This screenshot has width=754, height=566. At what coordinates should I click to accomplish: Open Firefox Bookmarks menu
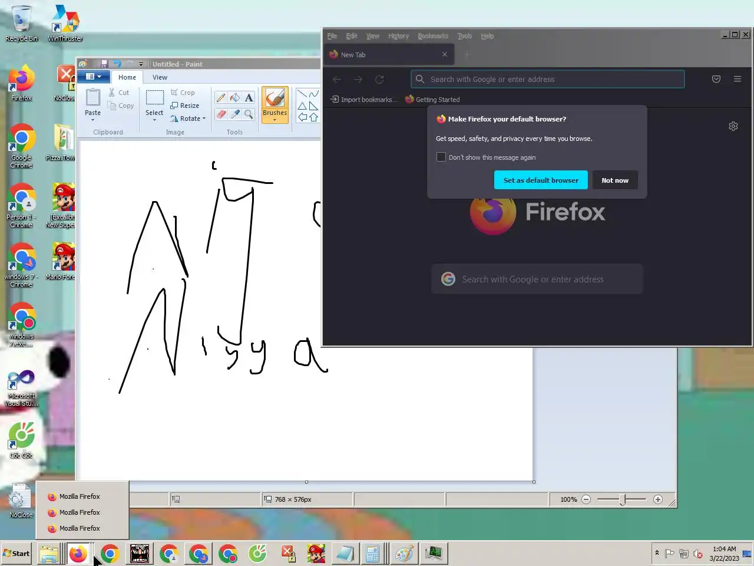coord(433,36)
